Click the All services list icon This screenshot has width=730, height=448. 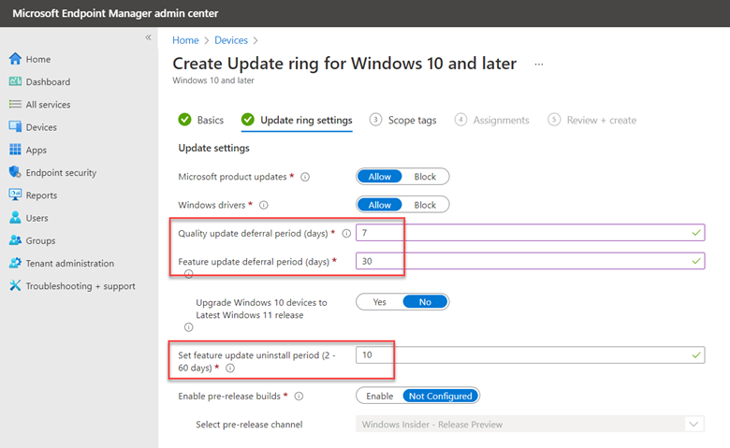tap(15, 104)
